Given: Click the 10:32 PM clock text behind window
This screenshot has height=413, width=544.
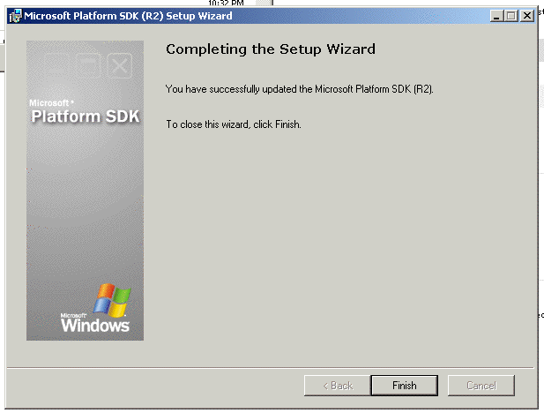Looking at the screenshot, I should tap(226, 4).
